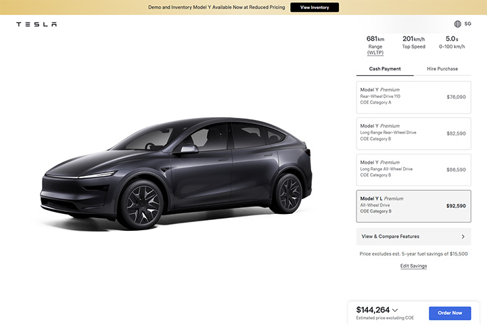Click the $144,264 estimated price

click(x=373, y=309)
